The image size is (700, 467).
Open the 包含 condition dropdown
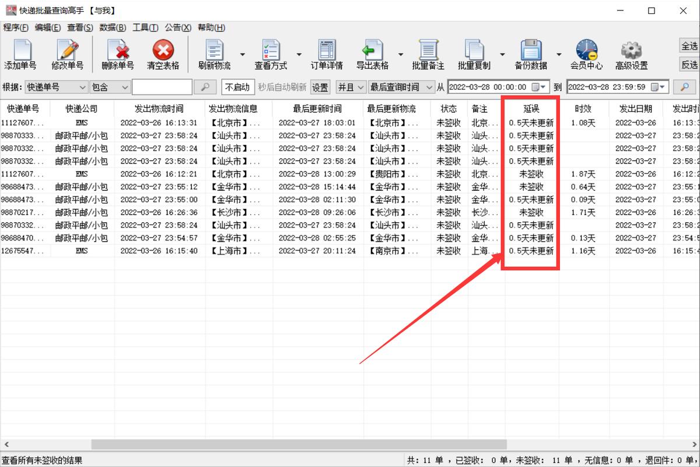(x=110, y=87)
